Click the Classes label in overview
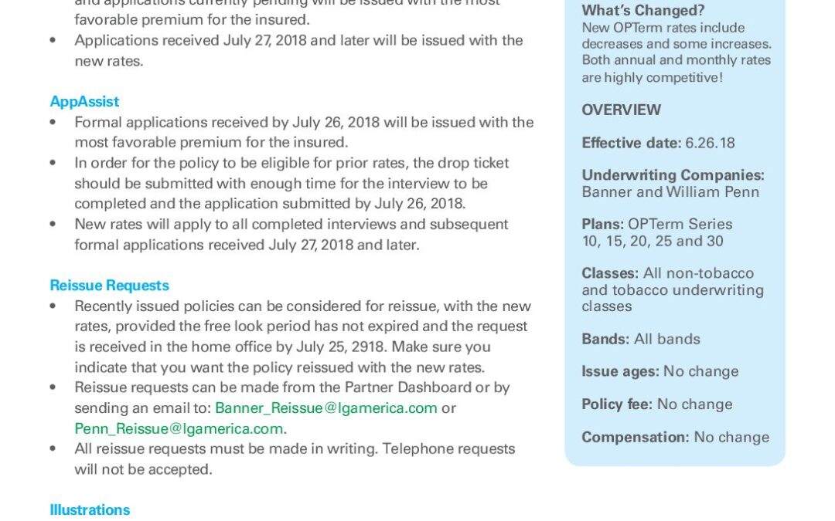This screenshot has width=835, height=521. pos(610,273)
